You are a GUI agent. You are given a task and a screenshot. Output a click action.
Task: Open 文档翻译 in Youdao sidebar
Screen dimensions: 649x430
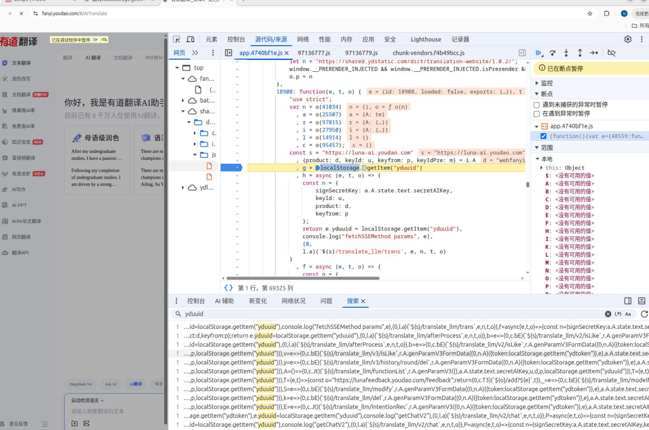coord(21,94)
